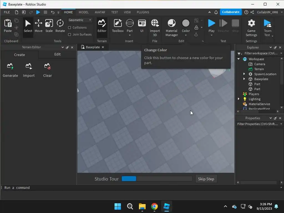The height and width of the screenshot is (213, 284).
Task: Click the help question mark icon
Action: point(246,12)
